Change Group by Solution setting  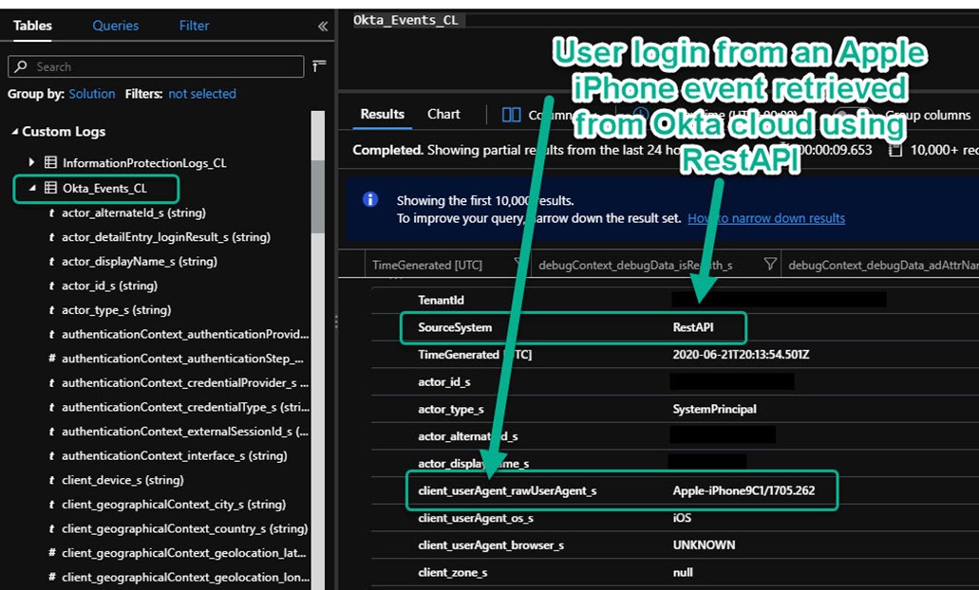(92, 94)
